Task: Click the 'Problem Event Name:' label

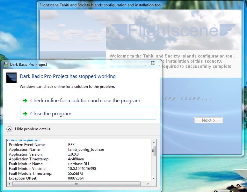Action: pos(27,145)
